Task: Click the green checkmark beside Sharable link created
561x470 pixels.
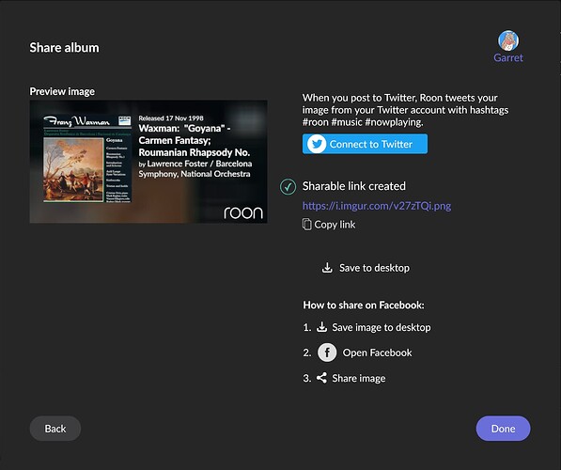Action: [288, 186]
